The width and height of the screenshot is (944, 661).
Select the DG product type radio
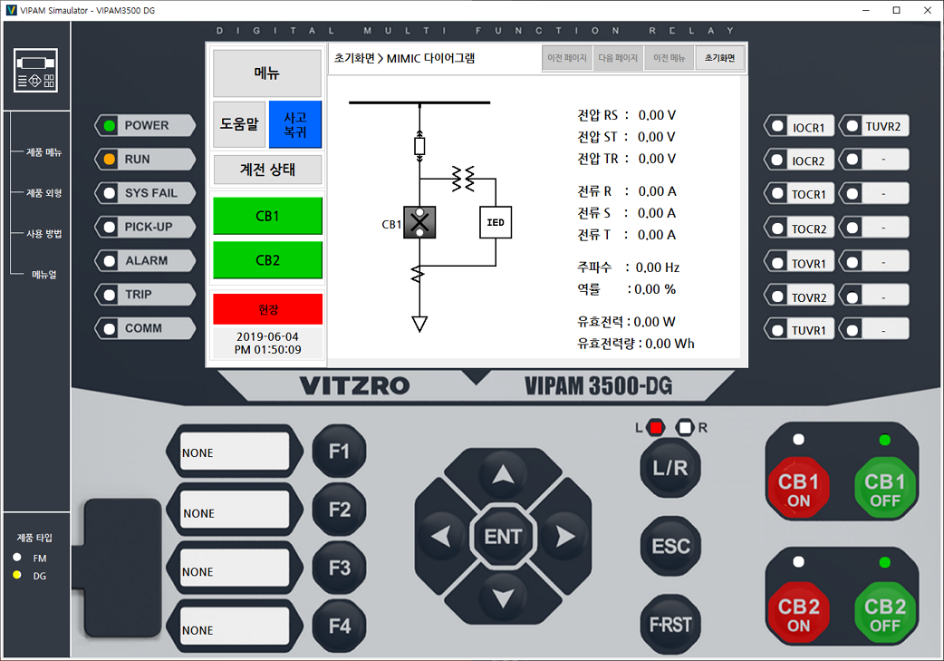pos(17,575)
